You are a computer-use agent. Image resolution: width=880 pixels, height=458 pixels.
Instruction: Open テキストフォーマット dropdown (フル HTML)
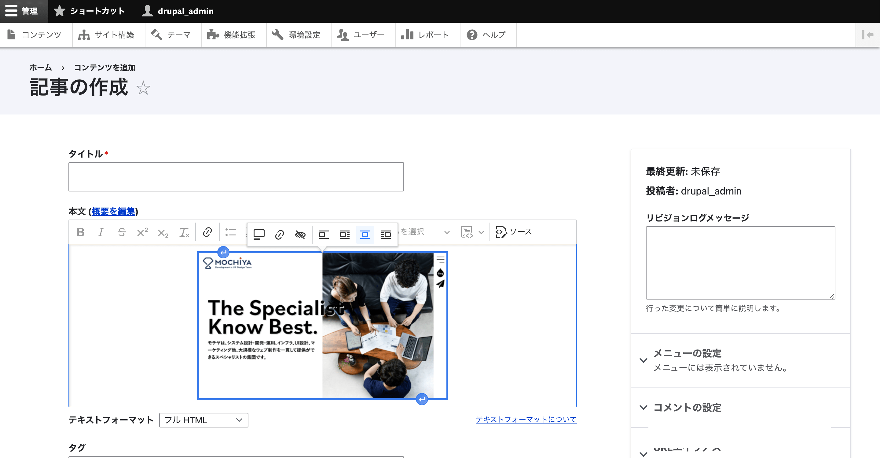(204, 420)
